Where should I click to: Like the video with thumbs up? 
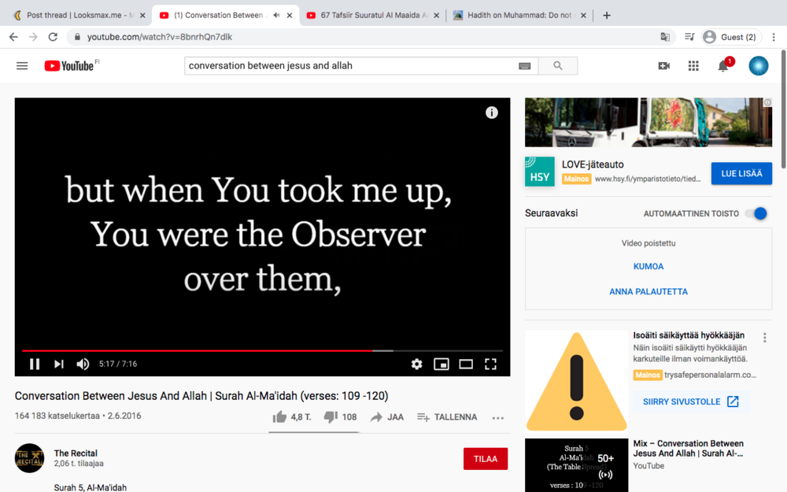(279, 417)
